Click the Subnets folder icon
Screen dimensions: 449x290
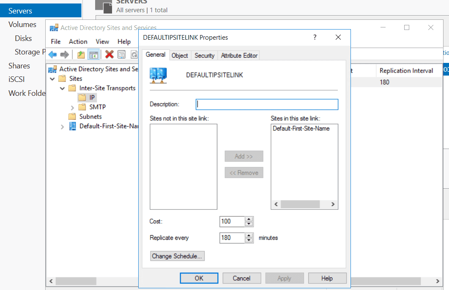coord(72,117)
